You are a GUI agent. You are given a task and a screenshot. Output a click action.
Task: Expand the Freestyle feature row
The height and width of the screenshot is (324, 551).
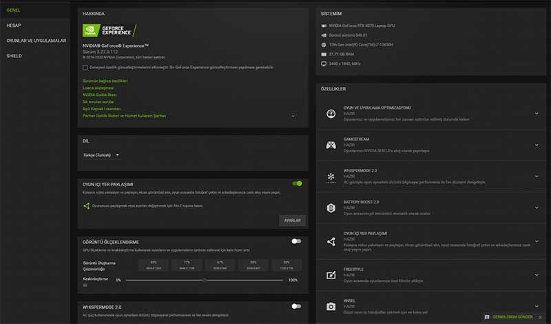click(537, 275)
